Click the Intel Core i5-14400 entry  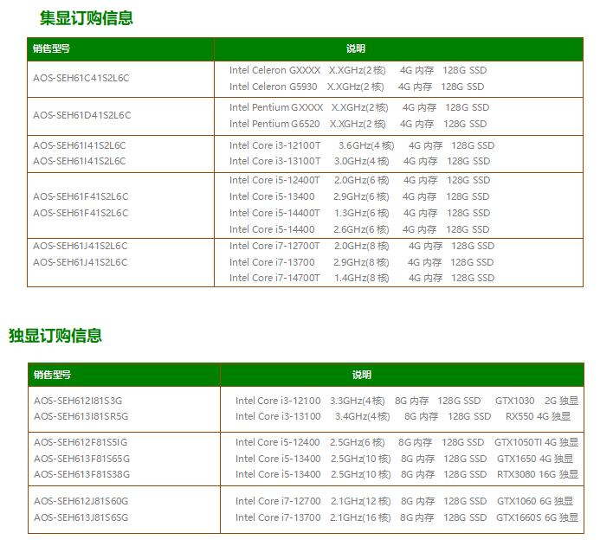[x=272, y=230]
